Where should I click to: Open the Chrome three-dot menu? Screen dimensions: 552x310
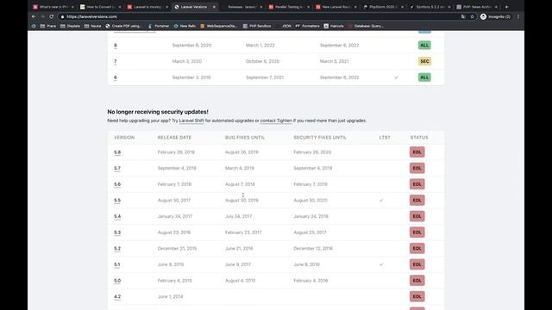(518, 16)
